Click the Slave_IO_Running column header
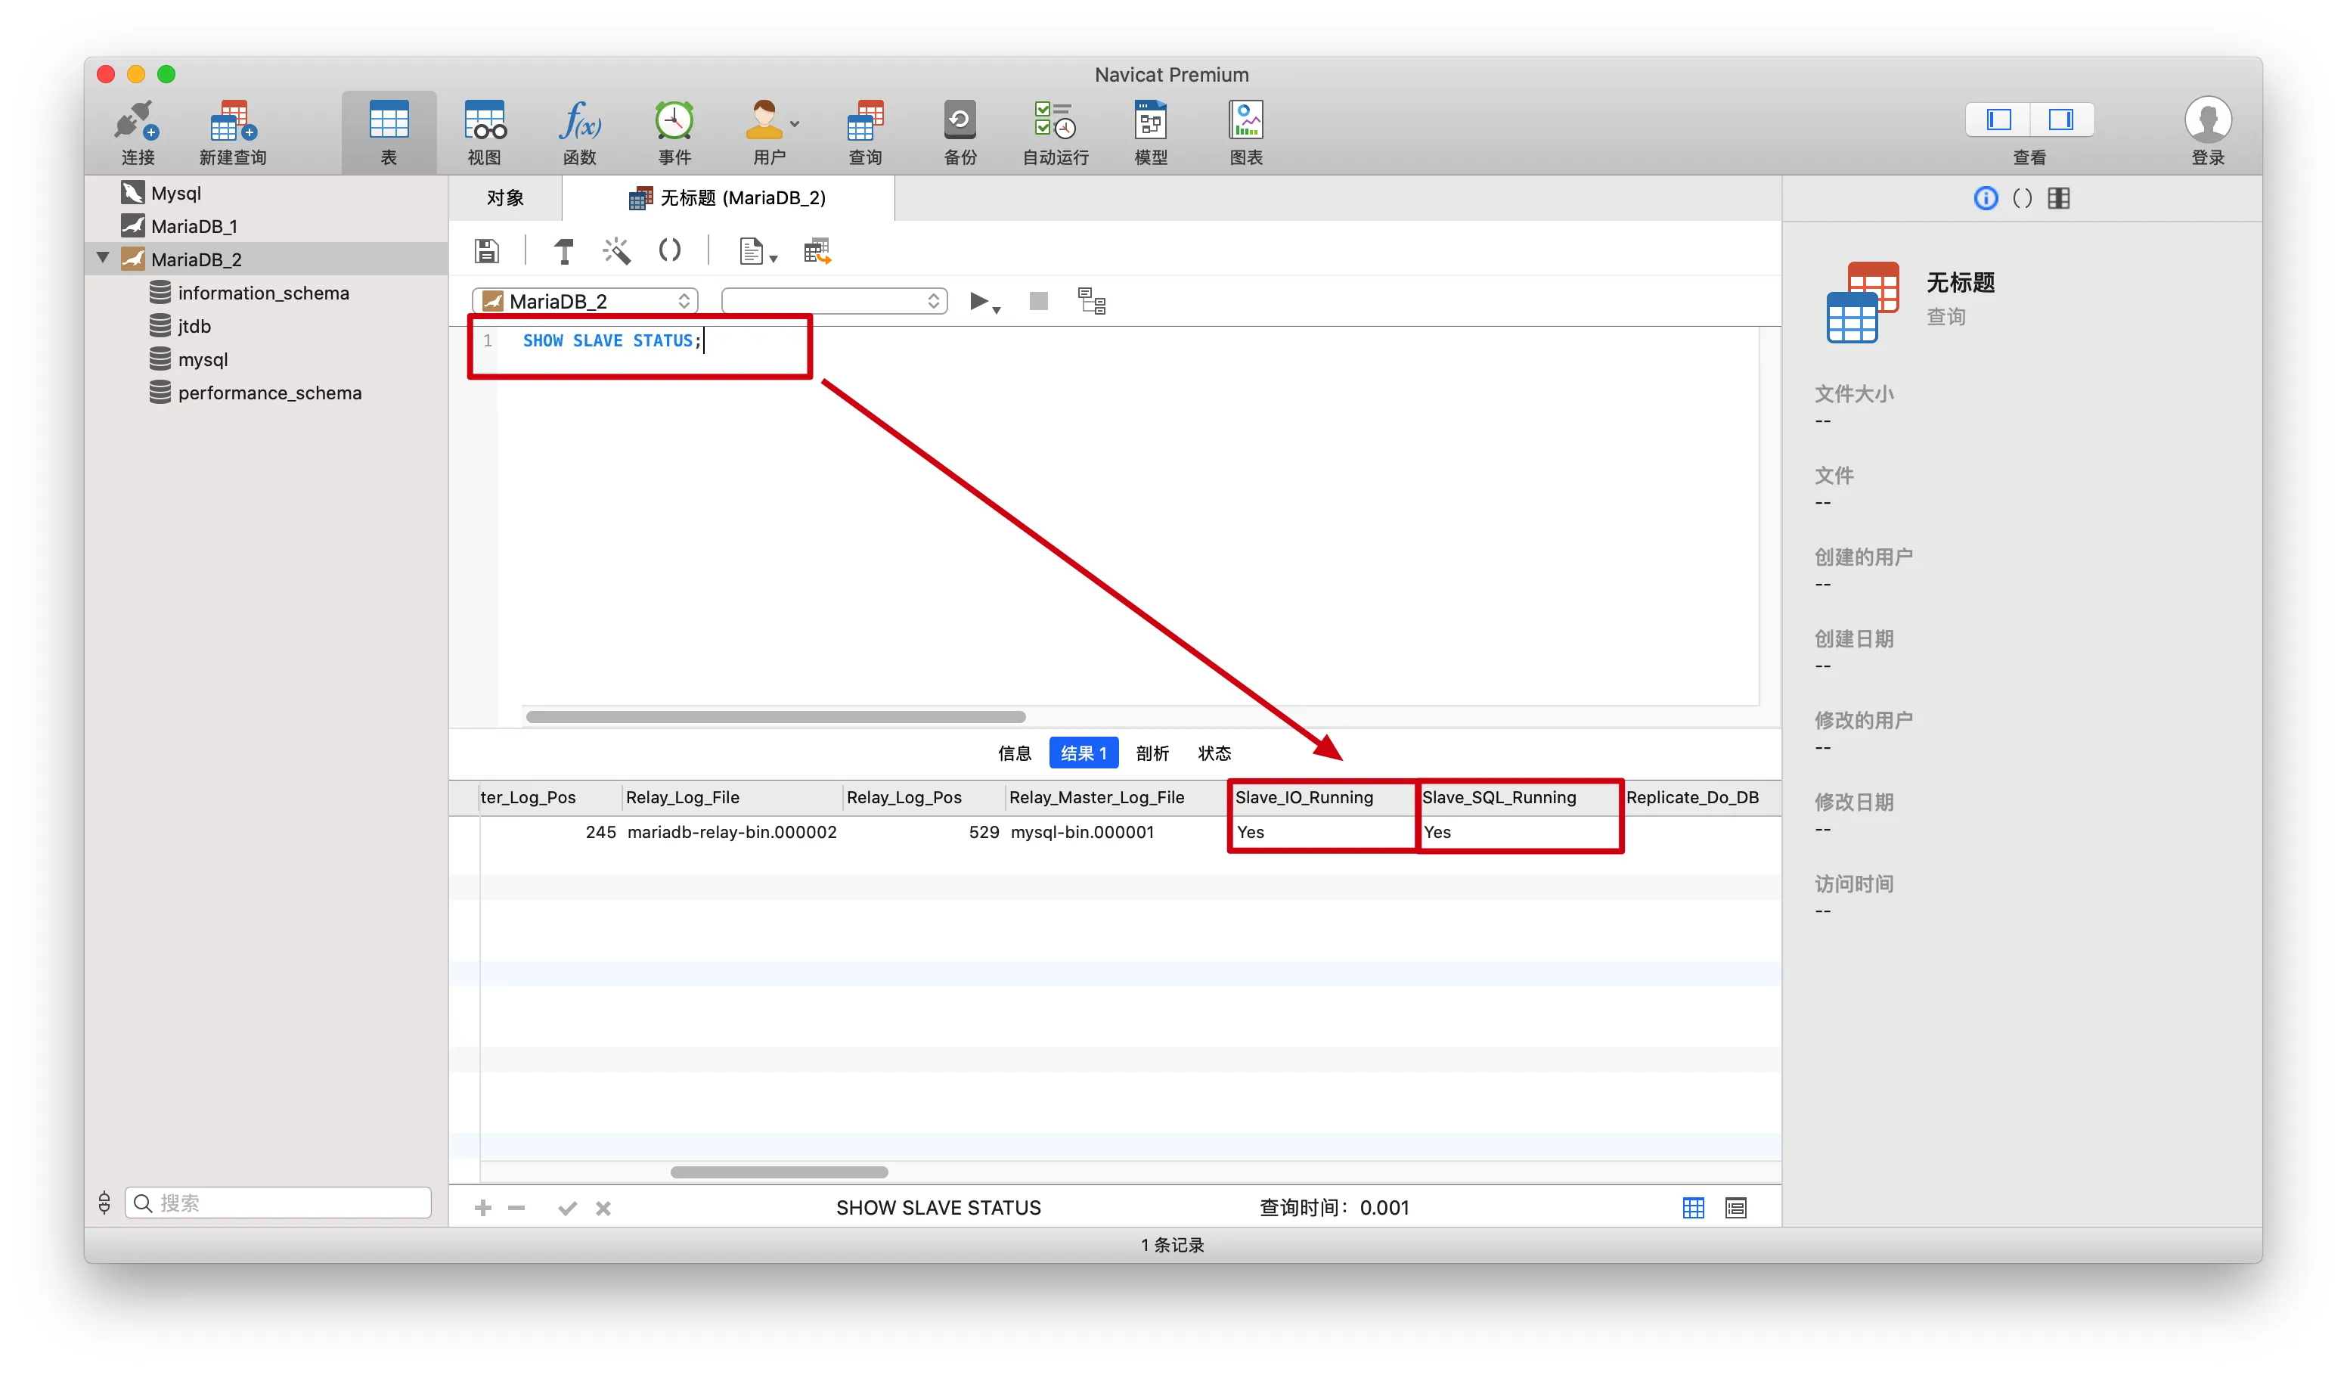2347x1375 pixels. click(1322, 797)
